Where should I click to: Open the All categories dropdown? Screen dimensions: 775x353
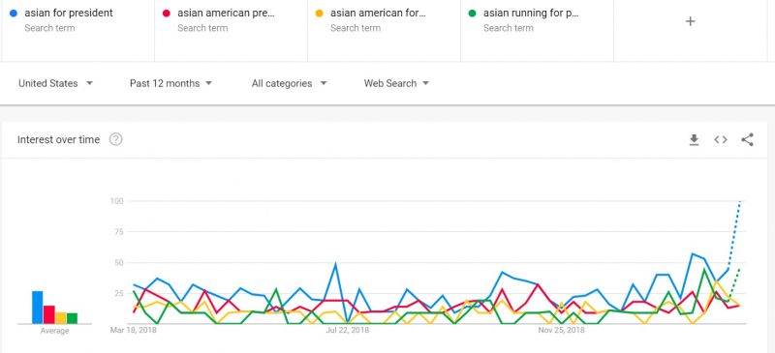[289, 83]
